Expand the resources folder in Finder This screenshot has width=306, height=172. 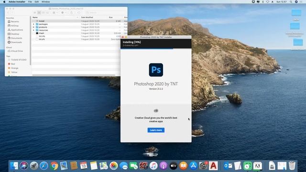click(x=33, y=30)
